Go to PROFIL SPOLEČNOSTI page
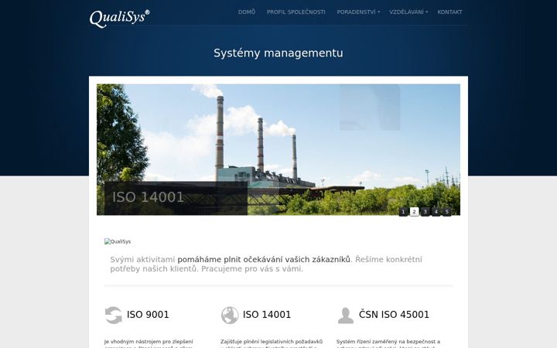 296,12
